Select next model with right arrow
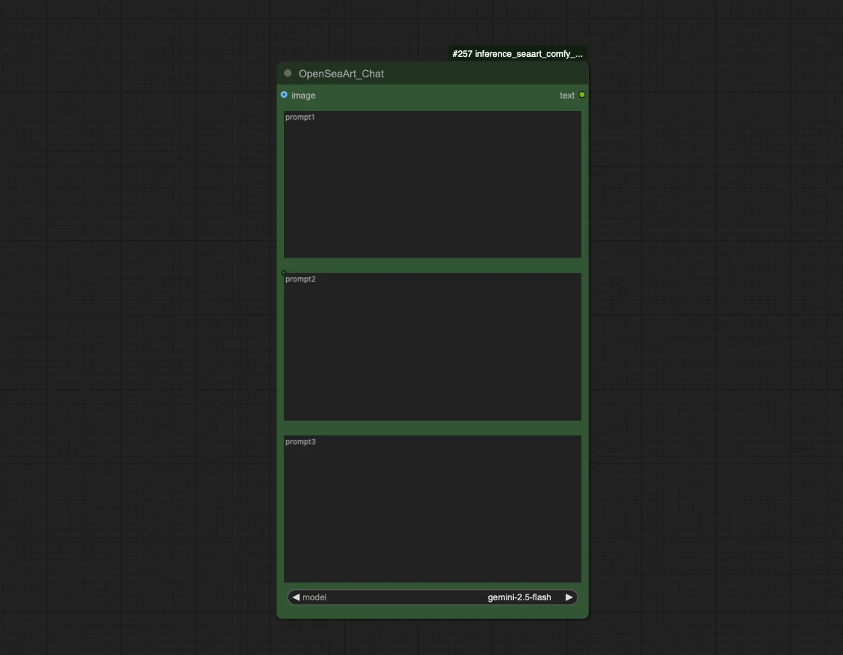Screen dimensions: 843x655 (x=569, y=597)
